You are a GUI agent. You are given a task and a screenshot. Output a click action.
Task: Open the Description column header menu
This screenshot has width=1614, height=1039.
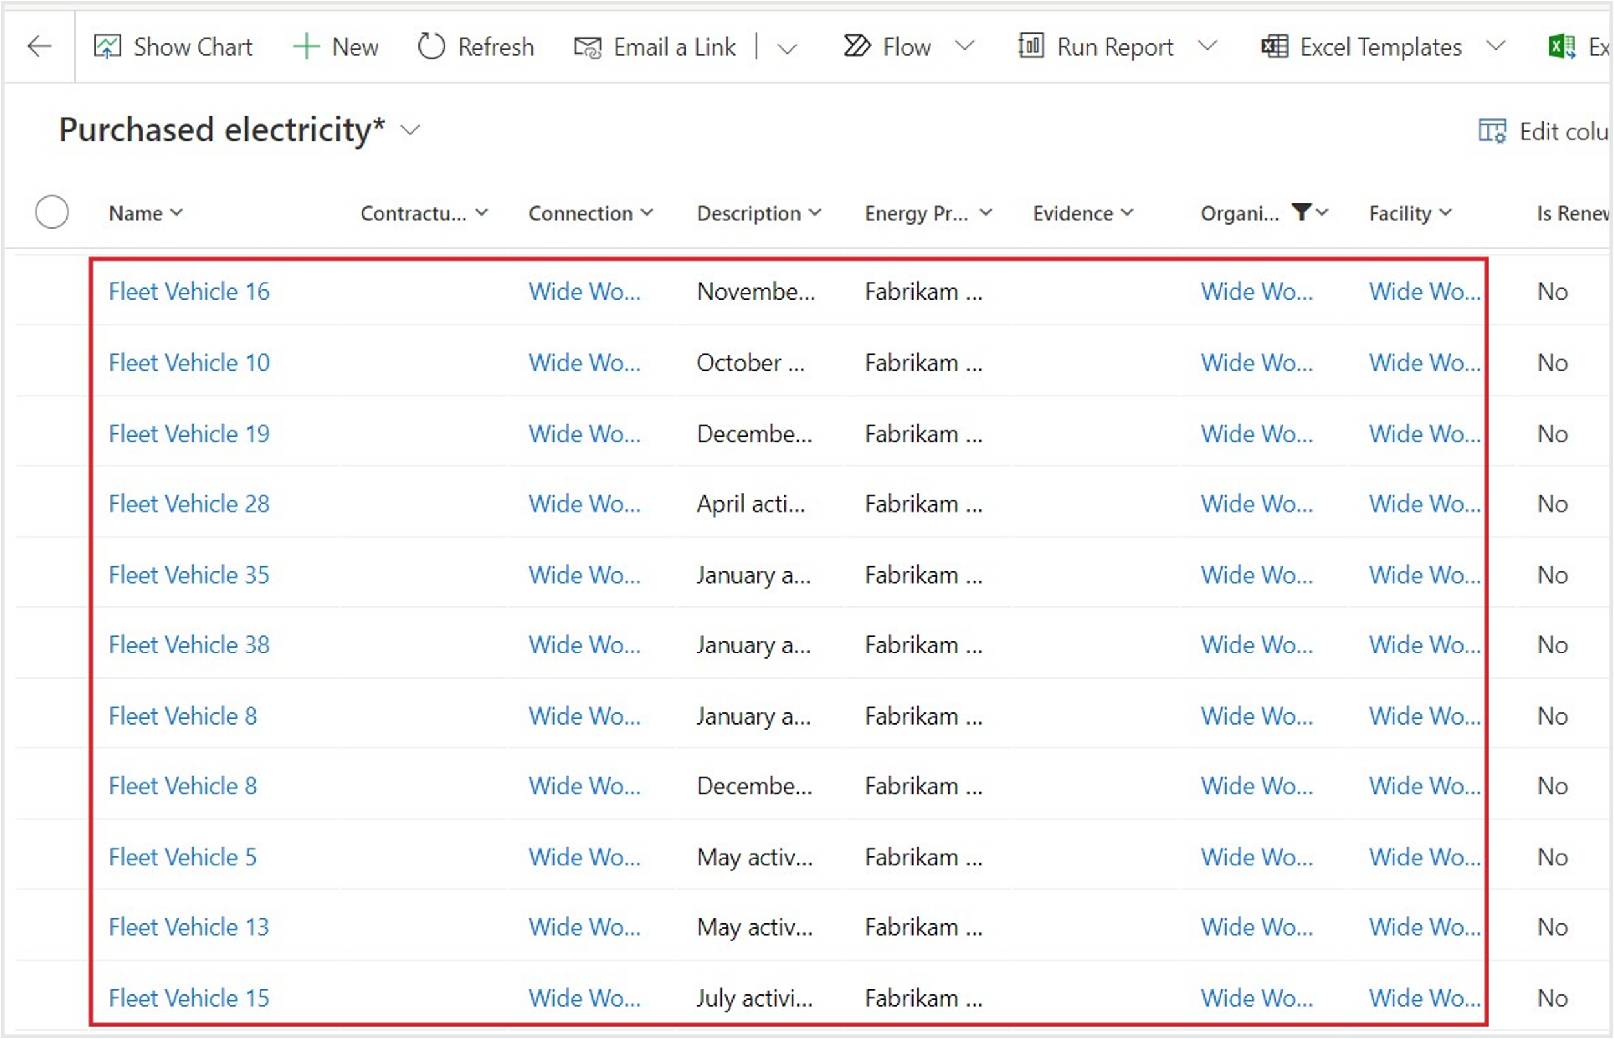click(x=758, y=213)
